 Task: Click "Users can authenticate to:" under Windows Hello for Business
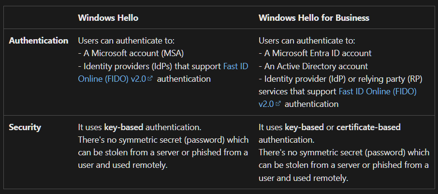pos(307,41)
